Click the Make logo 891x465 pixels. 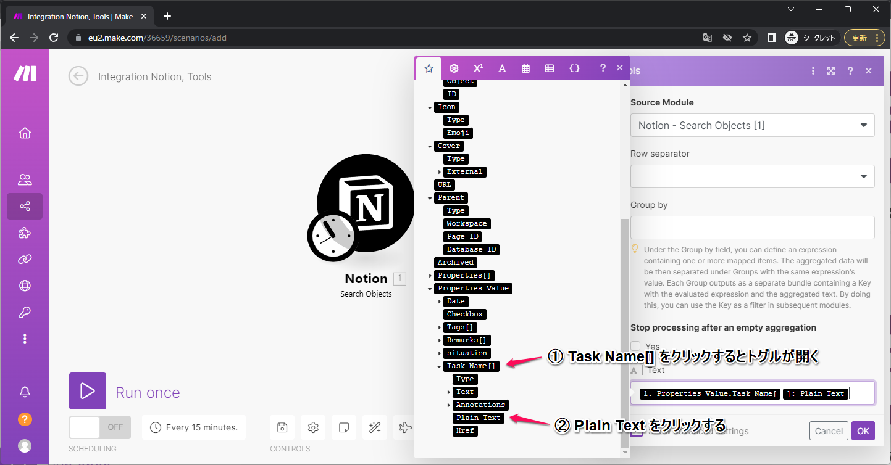click(x=25, y=73)
